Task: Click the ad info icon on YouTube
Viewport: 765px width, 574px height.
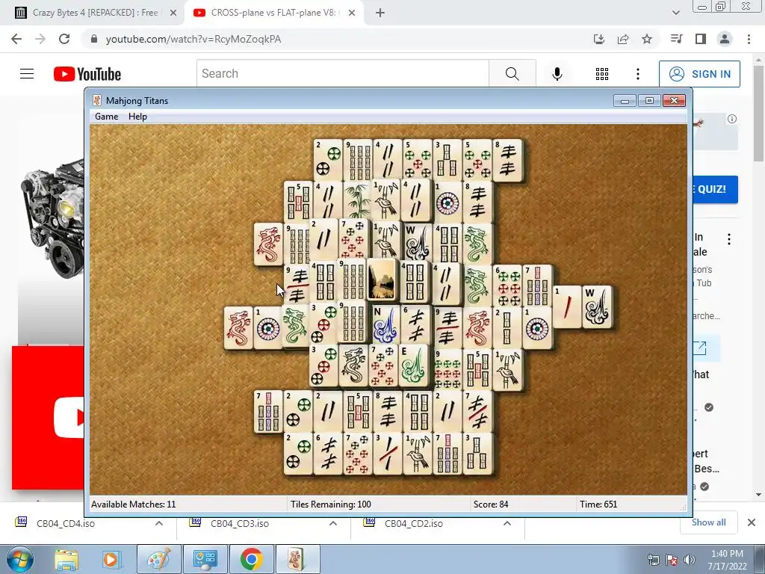Action: click(732, 119)
